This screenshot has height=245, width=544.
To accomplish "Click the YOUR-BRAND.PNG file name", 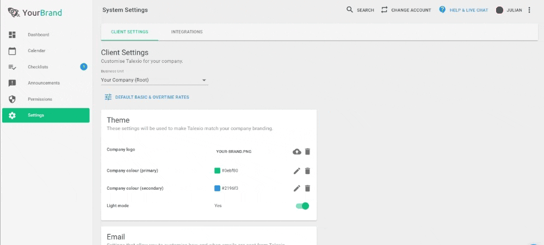I will [x=233, y=151].
